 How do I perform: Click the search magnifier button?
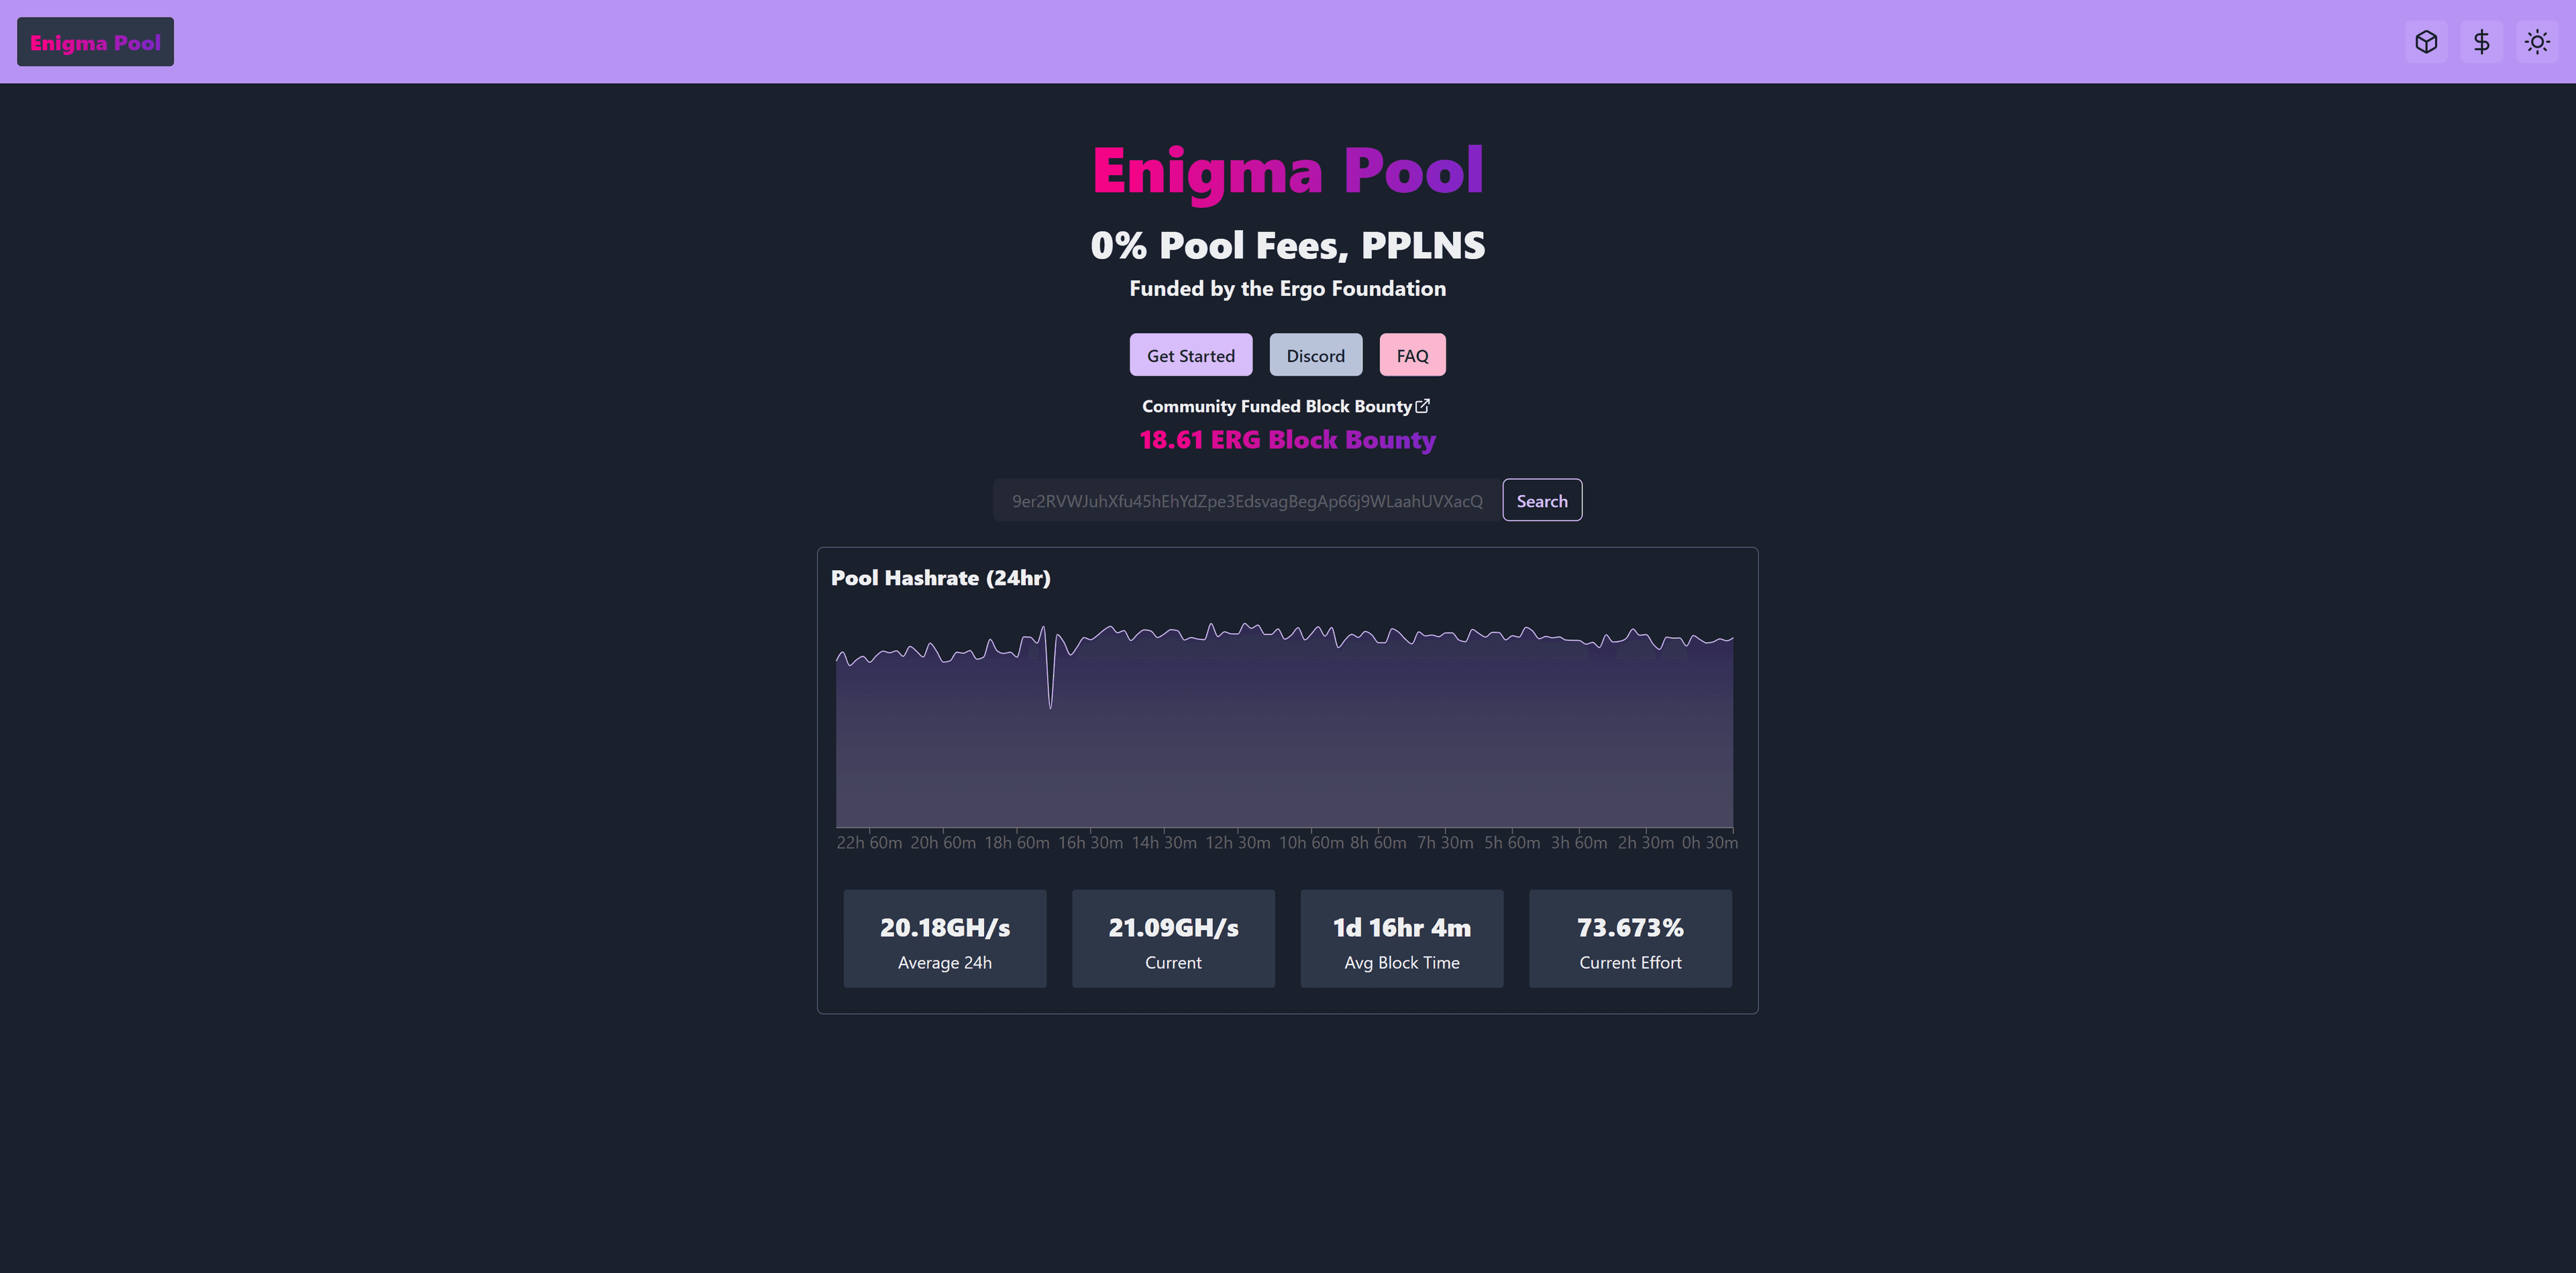(1541, 500)
